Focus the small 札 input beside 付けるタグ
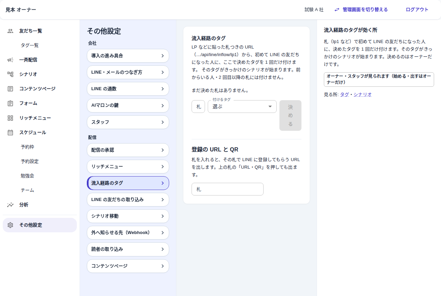 pos(198,107)
